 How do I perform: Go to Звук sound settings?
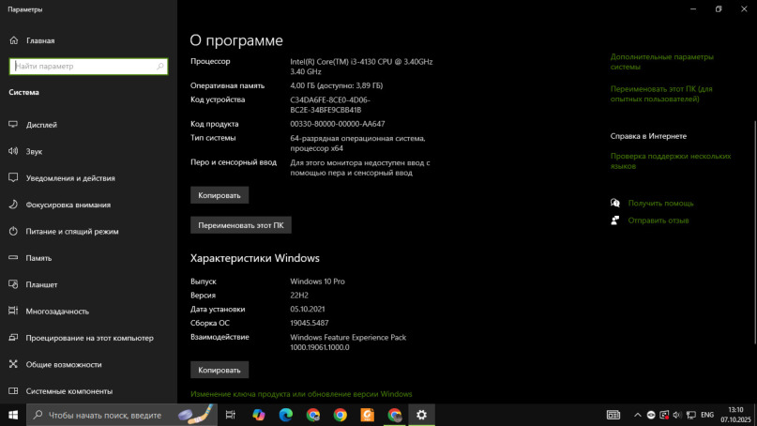[x=34, y=151]
